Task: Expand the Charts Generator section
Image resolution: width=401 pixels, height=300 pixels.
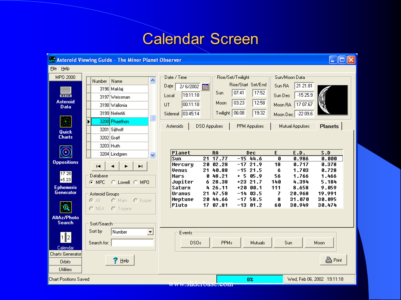Action: [66, 254]
